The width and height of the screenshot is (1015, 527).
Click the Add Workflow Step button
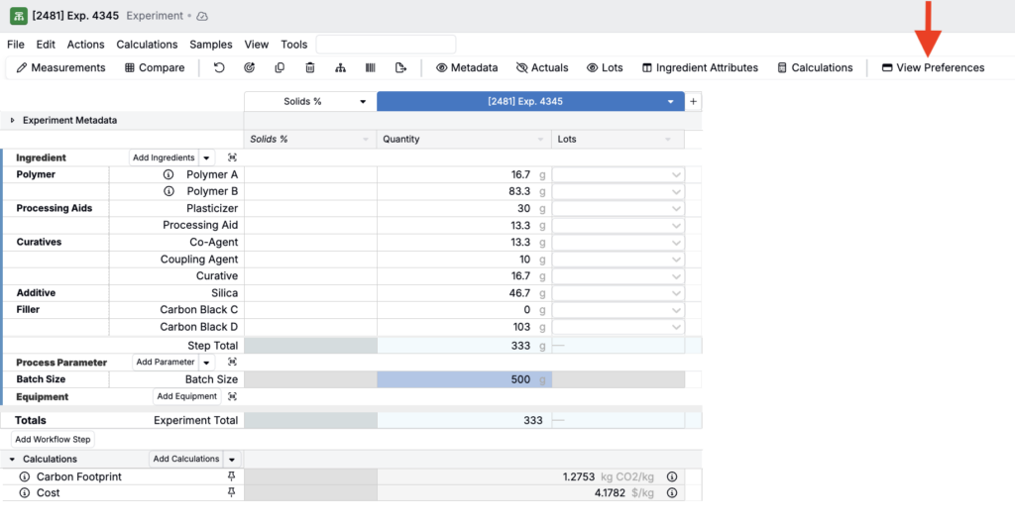(x=54, y=439)
